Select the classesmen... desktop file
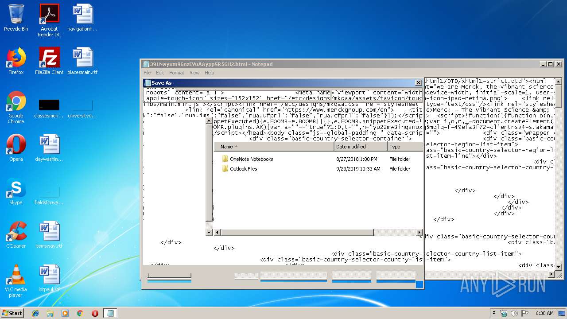567x319 pixels. pos(49,109)
